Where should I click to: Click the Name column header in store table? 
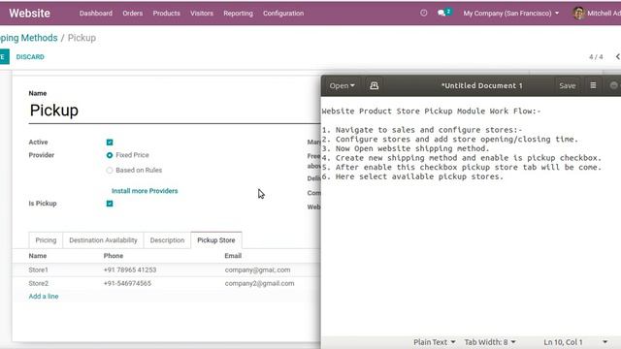click(38, 256)
